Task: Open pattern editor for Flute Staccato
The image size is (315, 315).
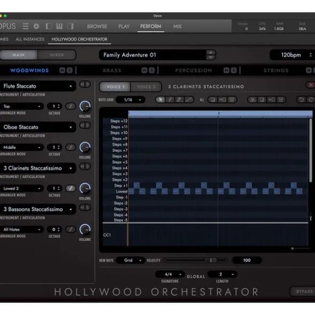Action: pyautogui.click(x=70, y=106)
